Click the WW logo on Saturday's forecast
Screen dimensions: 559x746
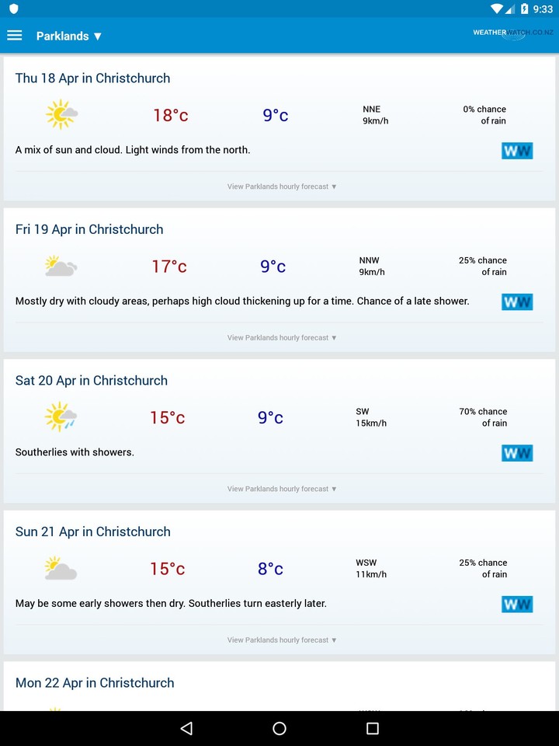click(x=517, y=452)
